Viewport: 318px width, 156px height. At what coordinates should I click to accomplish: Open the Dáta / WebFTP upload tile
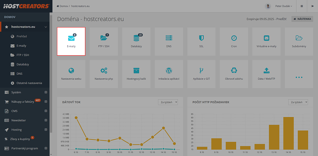266,74
